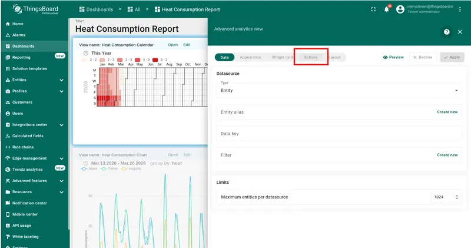Toggle the Hogurity legend series
This screenshot has height=248, width=471.
point(131,168)
